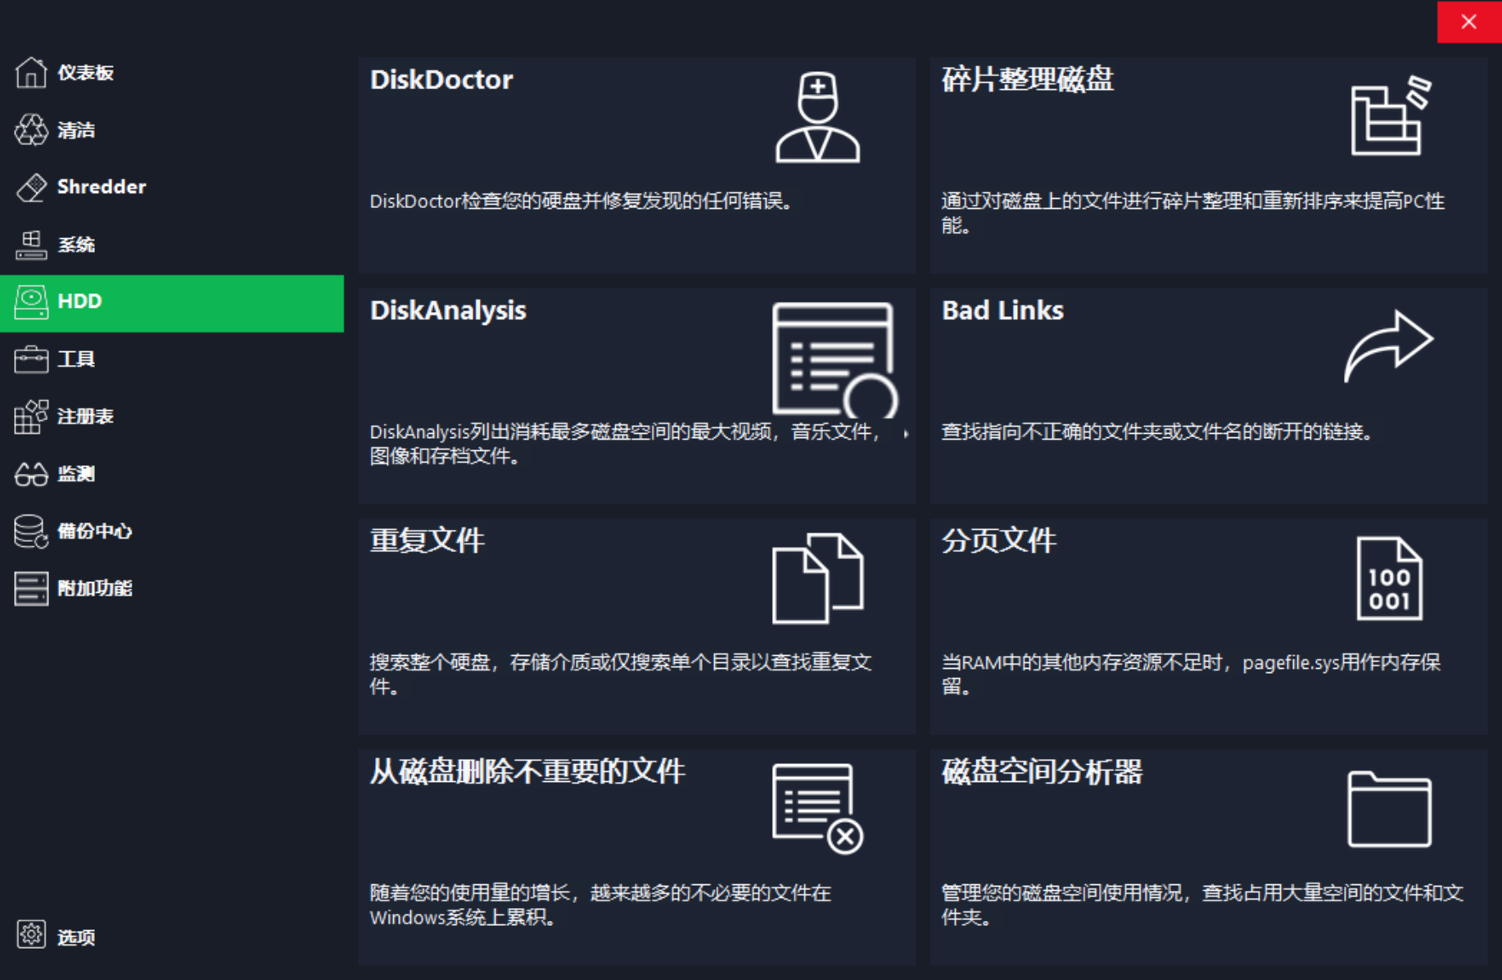
Task: Click the defragment disk blocks icon
Action: [x=1391, y=115]
